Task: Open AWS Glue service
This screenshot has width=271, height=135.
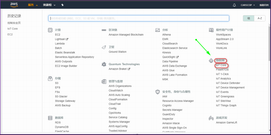Action: (168, 70)
